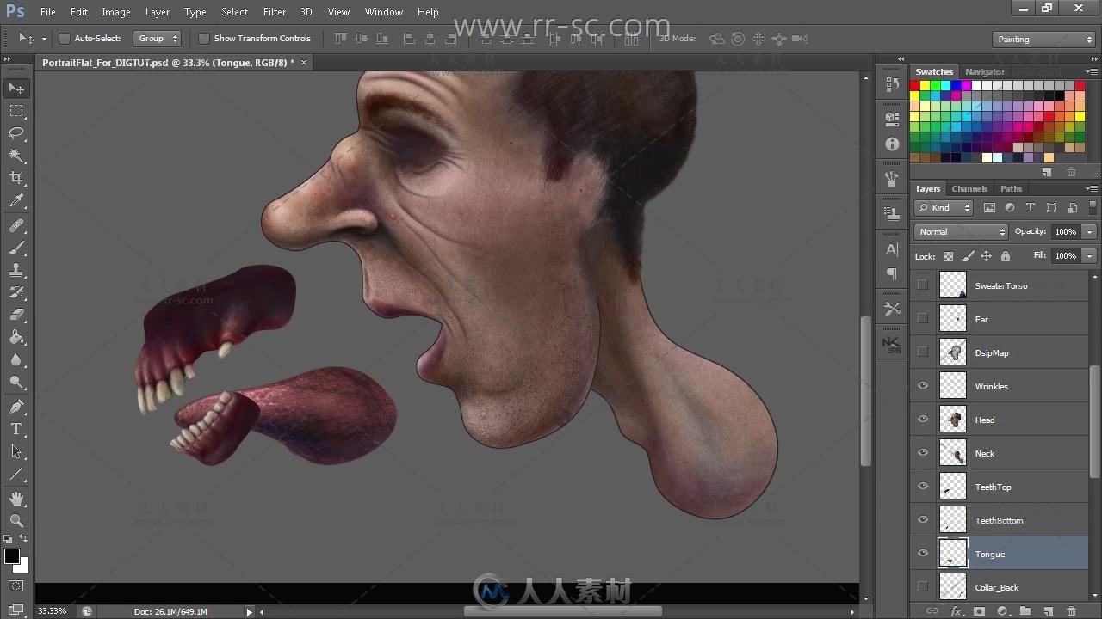Screen dimensions: 1102x619
Task: Select the Eyedropper tool
Action: [x=16, y=201]
